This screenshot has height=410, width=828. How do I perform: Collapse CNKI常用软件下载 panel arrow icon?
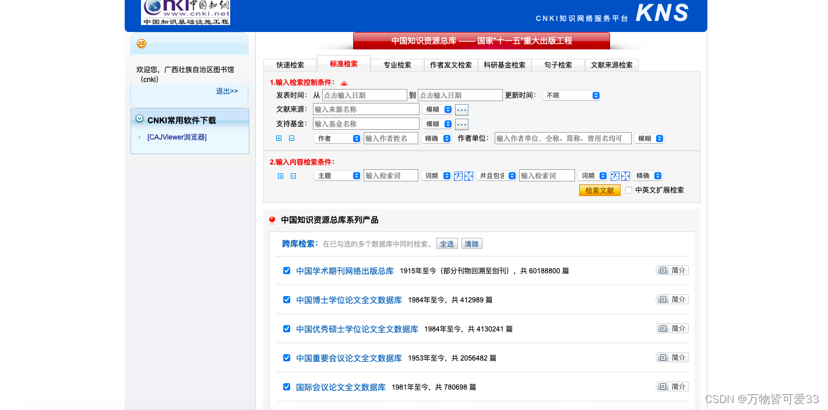pyautogui.click(x=140, y=119)
